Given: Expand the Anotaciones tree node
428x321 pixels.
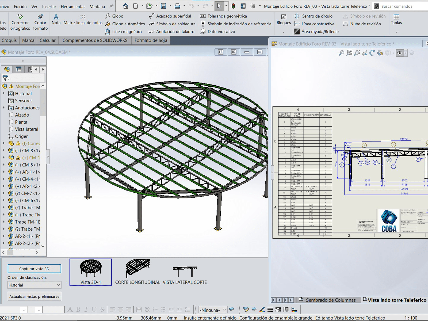Looking at the screenshot, I should tap(4, 108).
